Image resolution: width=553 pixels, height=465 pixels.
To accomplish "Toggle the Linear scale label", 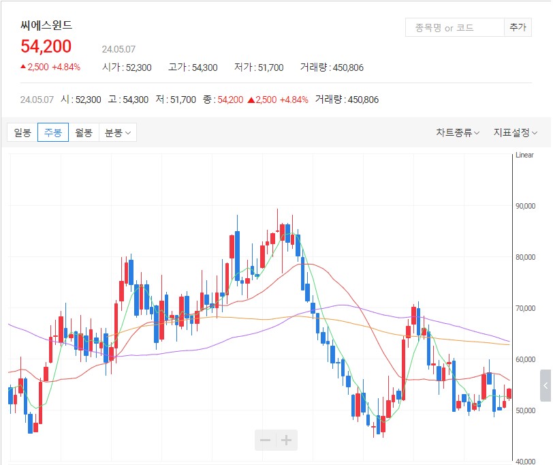I will click(524, 155).
